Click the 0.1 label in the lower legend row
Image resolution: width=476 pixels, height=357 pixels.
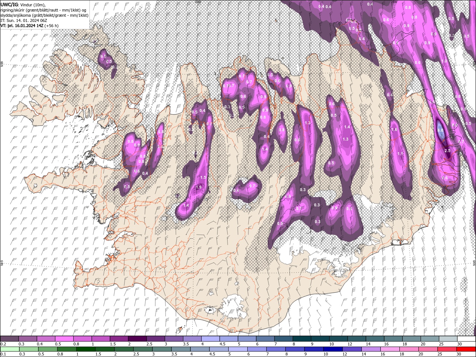(x=3, y=354)
